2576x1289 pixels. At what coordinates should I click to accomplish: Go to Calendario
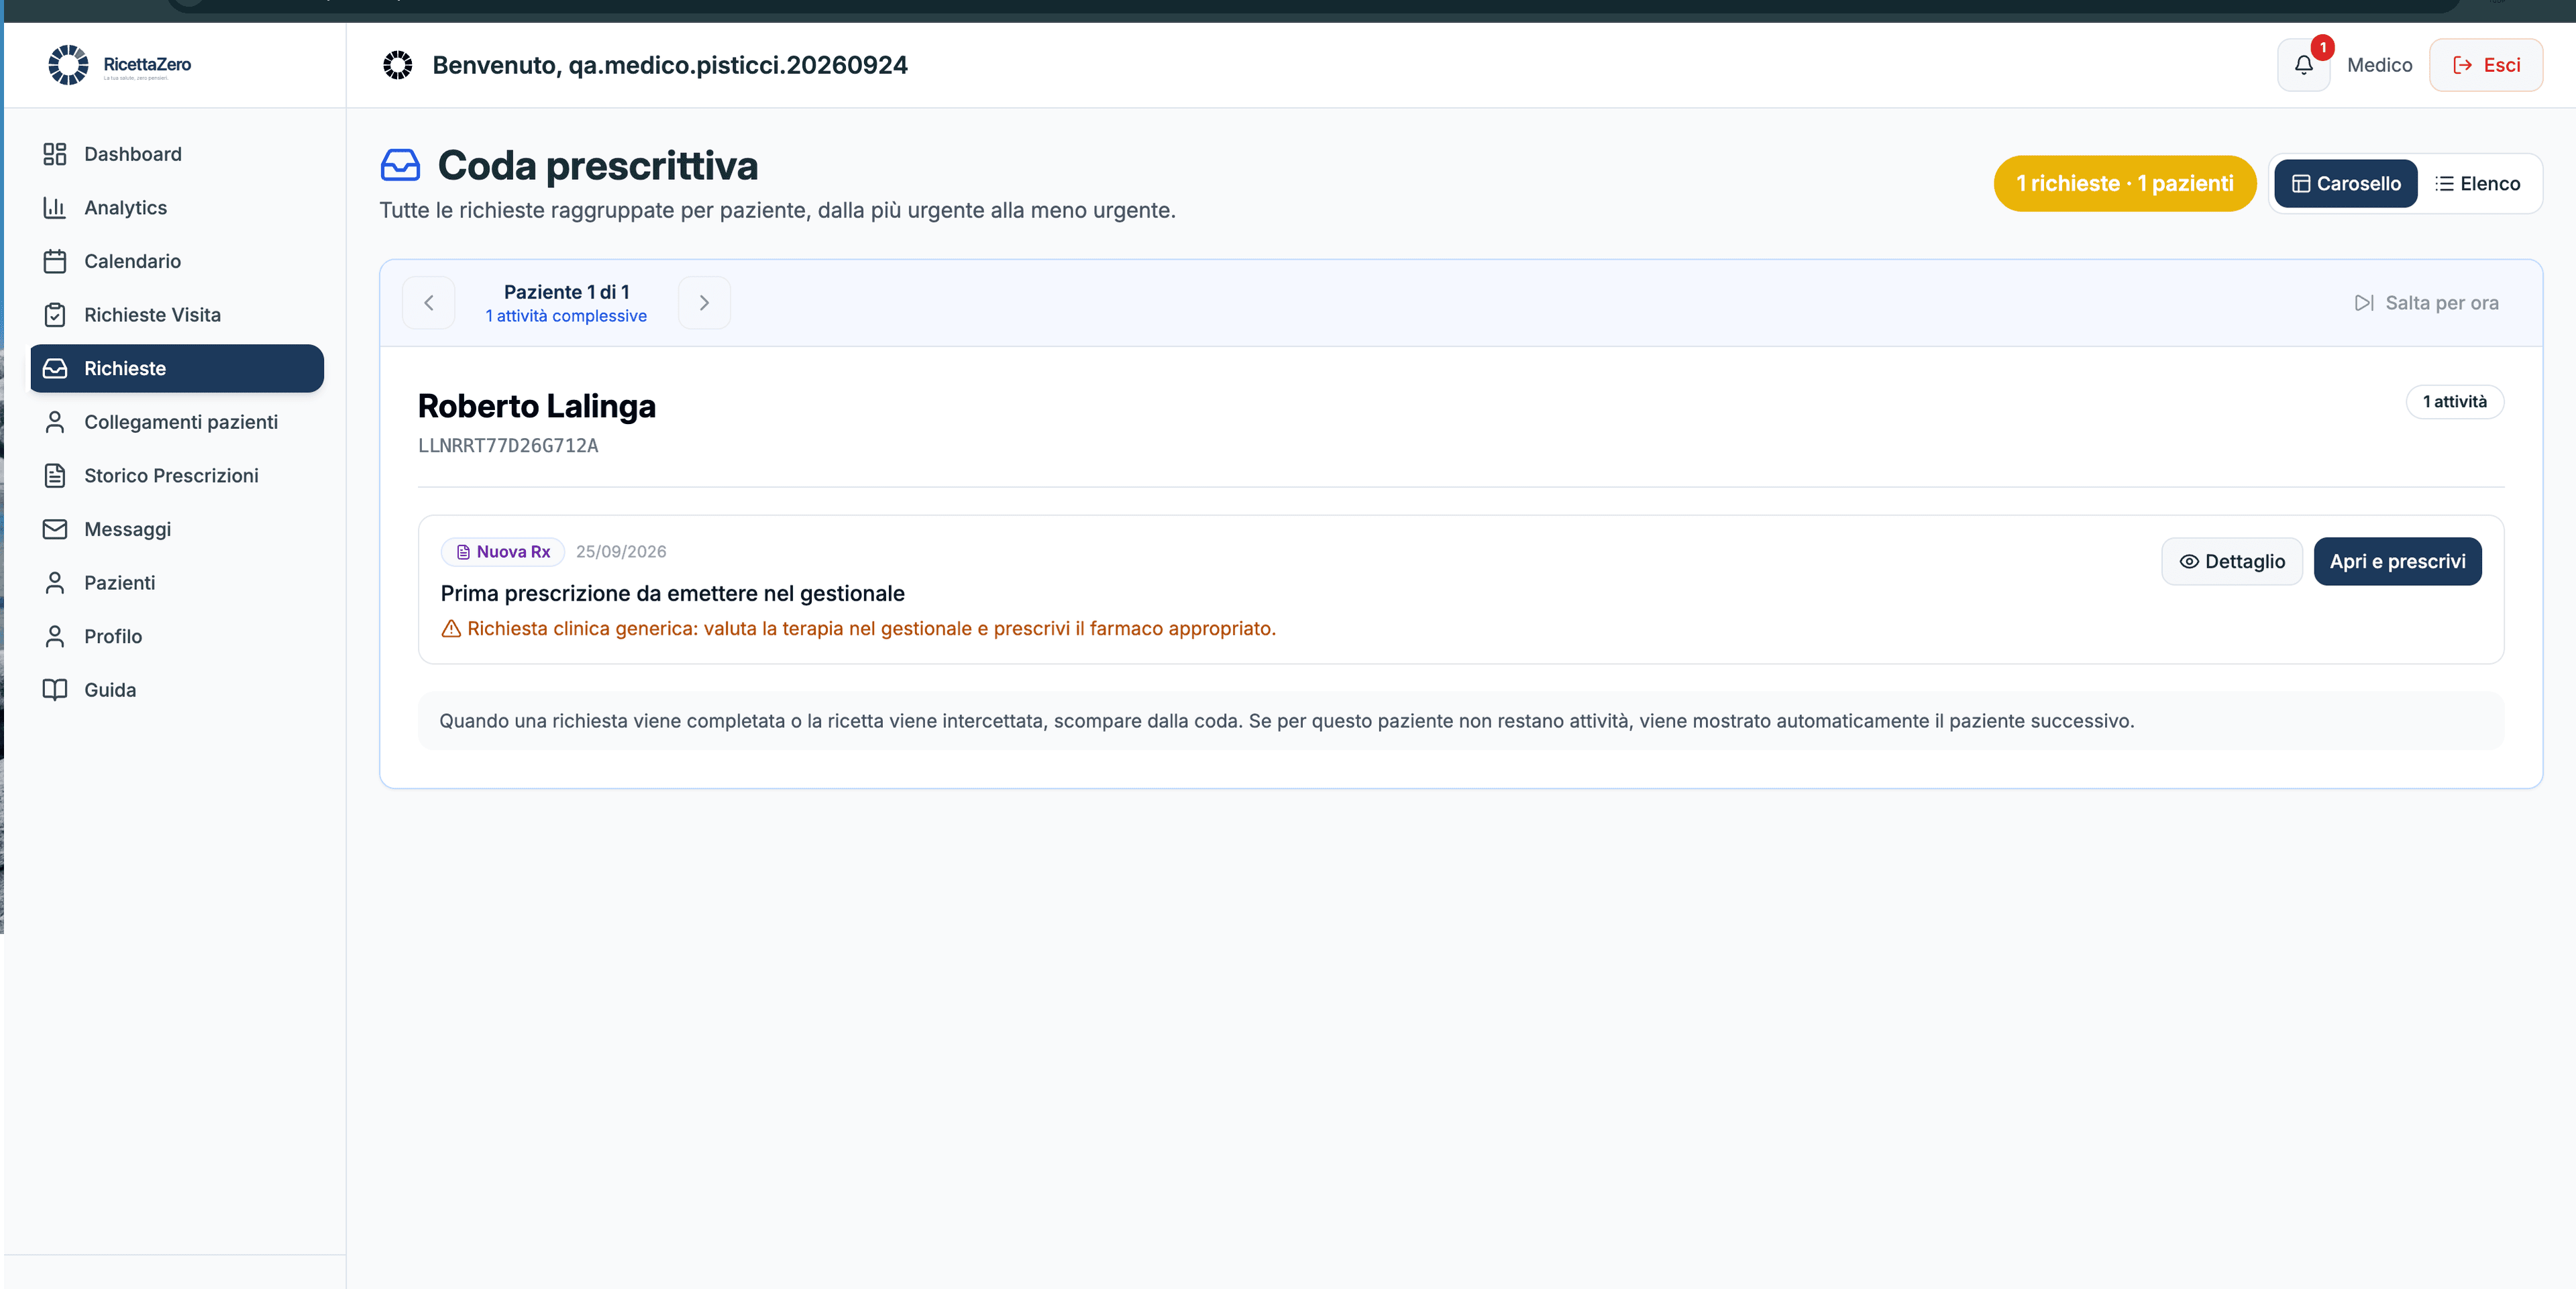click(177, 261)
